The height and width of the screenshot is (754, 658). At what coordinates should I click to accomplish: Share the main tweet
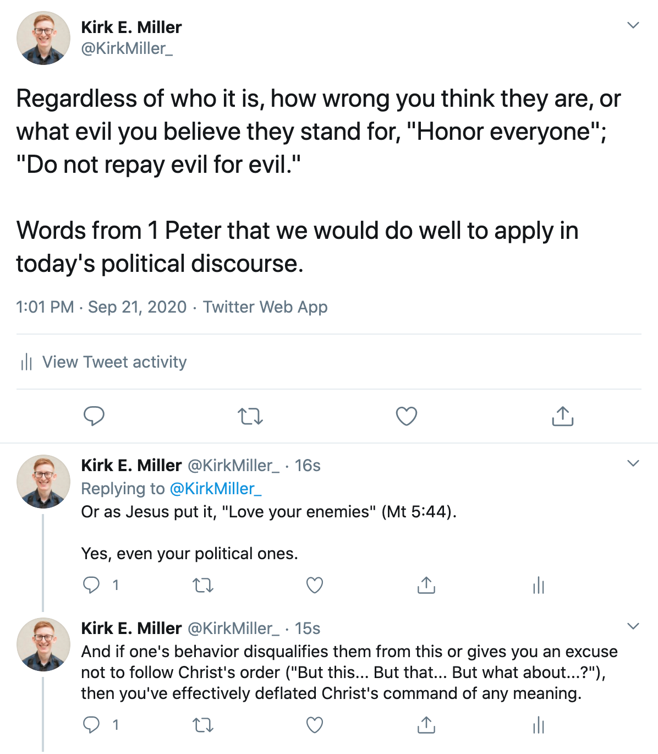pos(562,416)
